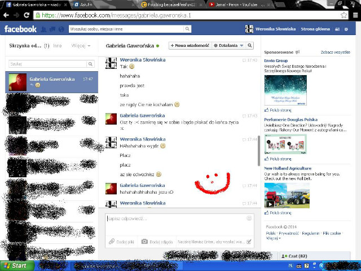
Task: Click Polub stronę under Douglas ad
Action: click(280, 159)
